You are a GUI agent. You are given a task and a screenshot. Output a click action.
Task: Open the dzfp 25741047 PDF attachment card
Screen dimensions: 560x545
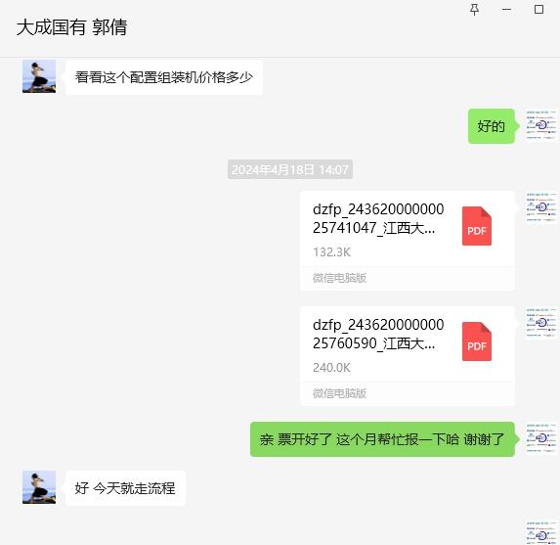point(408,241)
